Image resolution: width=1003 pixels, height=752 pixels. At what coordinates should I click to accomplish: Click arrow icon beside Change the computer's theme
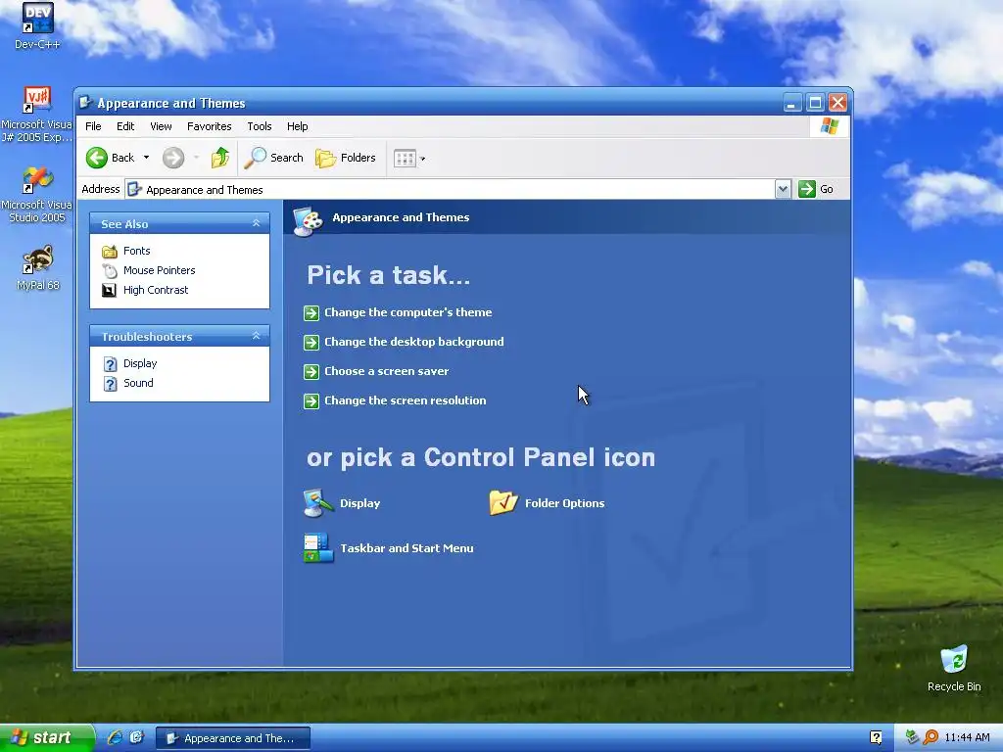point(310,312)
